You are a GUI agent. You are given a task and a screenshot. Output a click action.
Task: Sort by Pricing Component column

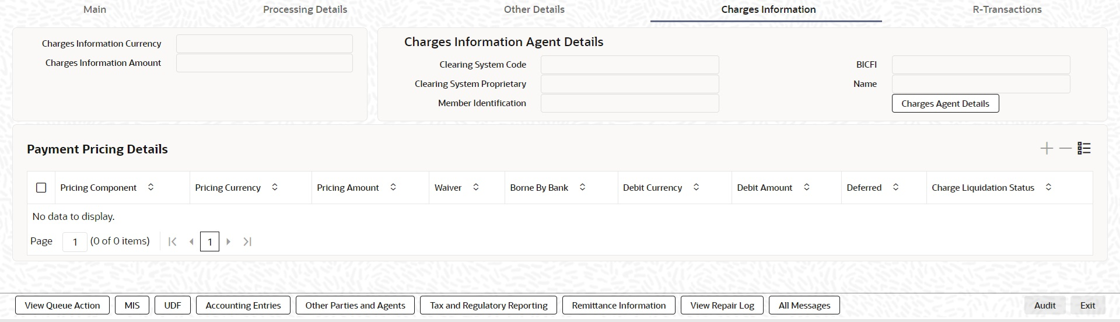pos(150,187)
